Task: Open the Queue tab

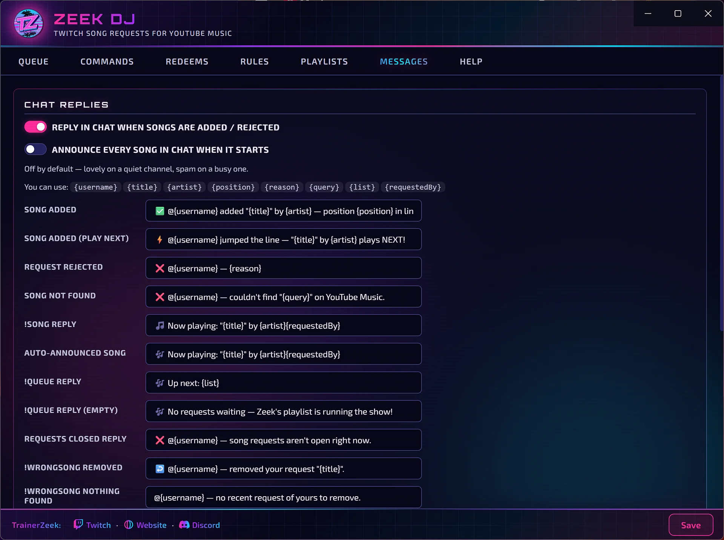Action: coord(34,62)
